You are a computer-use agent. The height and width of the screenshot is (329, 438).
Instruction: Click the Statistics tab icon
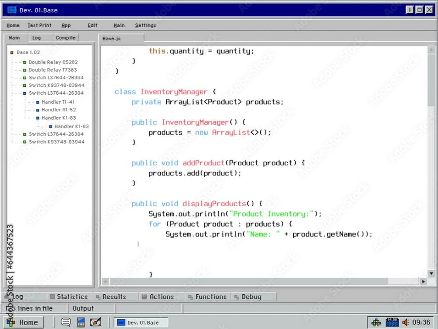point(52,297)
